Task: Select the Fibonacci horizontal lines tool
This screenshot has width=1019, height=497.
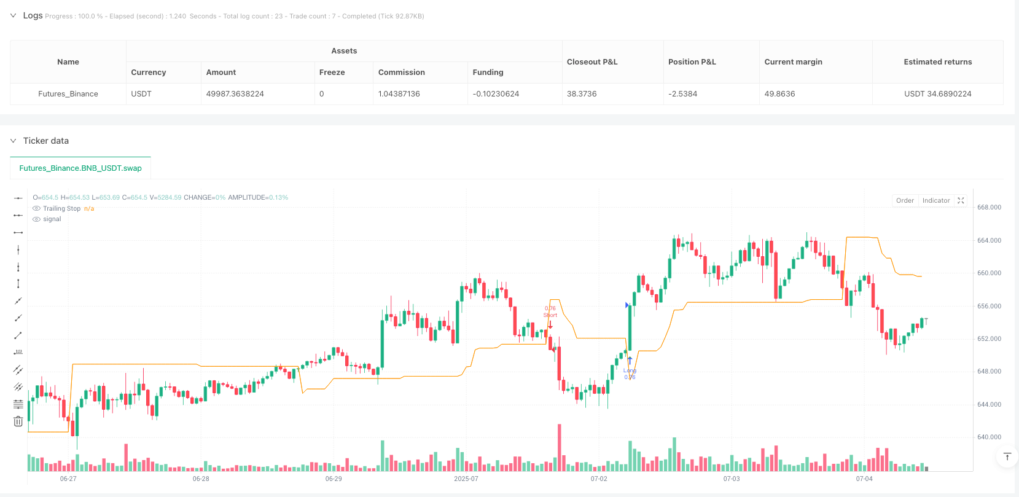Action: click(x=18, y=404)
